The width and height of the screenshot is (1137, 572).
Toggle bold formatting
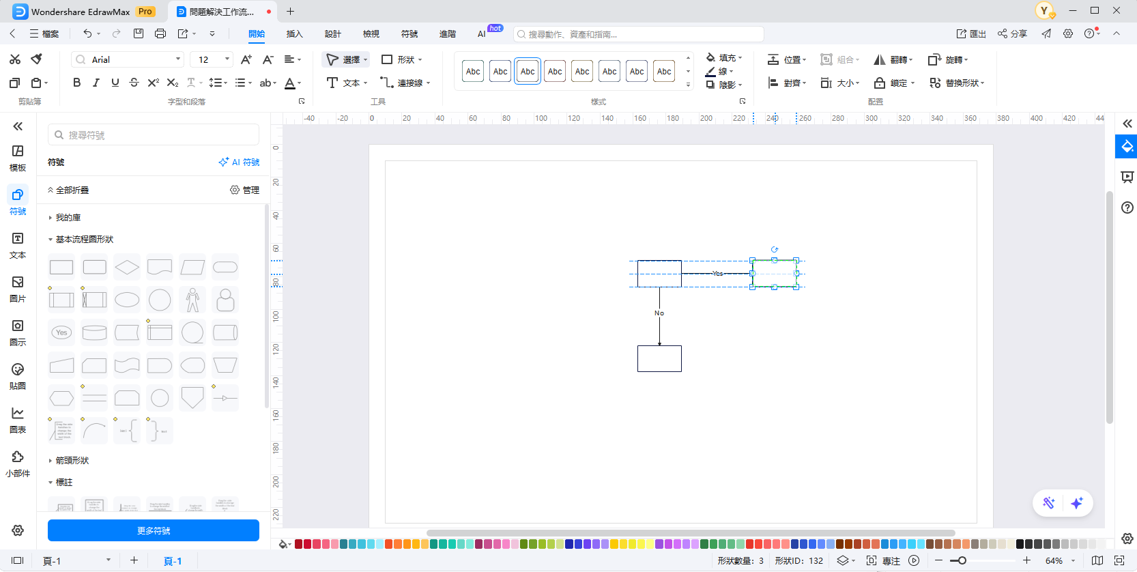[x=76, y=83]
